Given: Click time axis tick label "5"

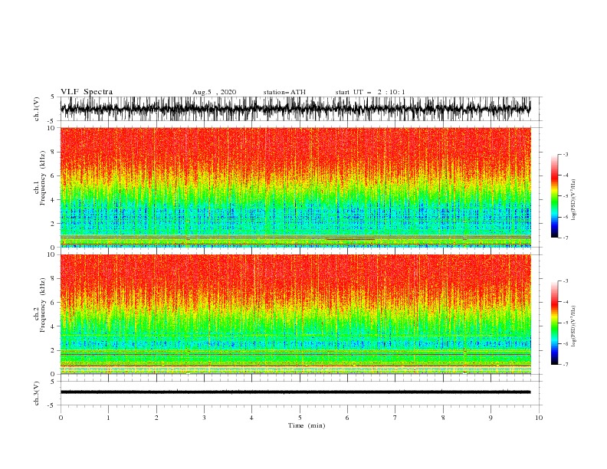Looking at the screenshot, I should click(x=300, y=418).
